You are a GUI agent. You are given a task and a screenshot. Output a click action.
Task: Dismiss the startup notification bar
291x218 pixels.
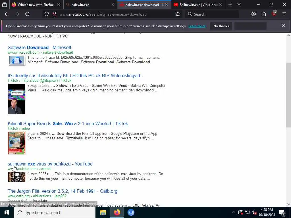[283, 26]
